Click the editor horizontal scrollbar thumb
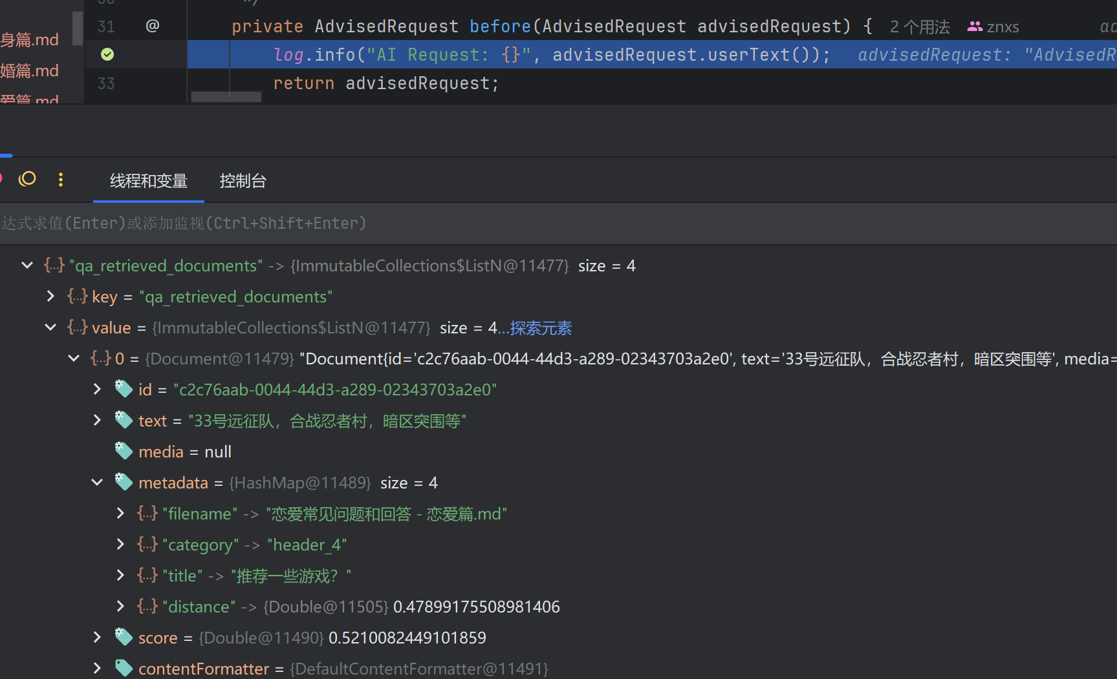Image resolution: width=1117 pixels, height=679 pixels. coord(226,97)
